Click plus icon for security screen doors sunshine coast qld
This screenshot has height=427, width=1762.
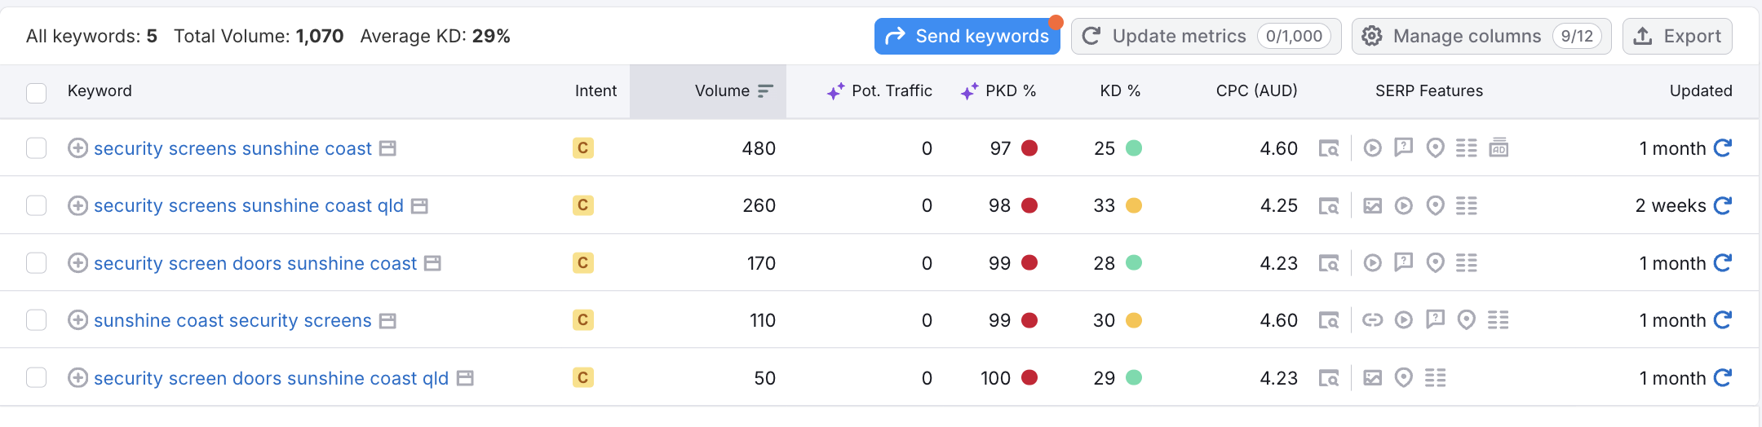(77, 378)
